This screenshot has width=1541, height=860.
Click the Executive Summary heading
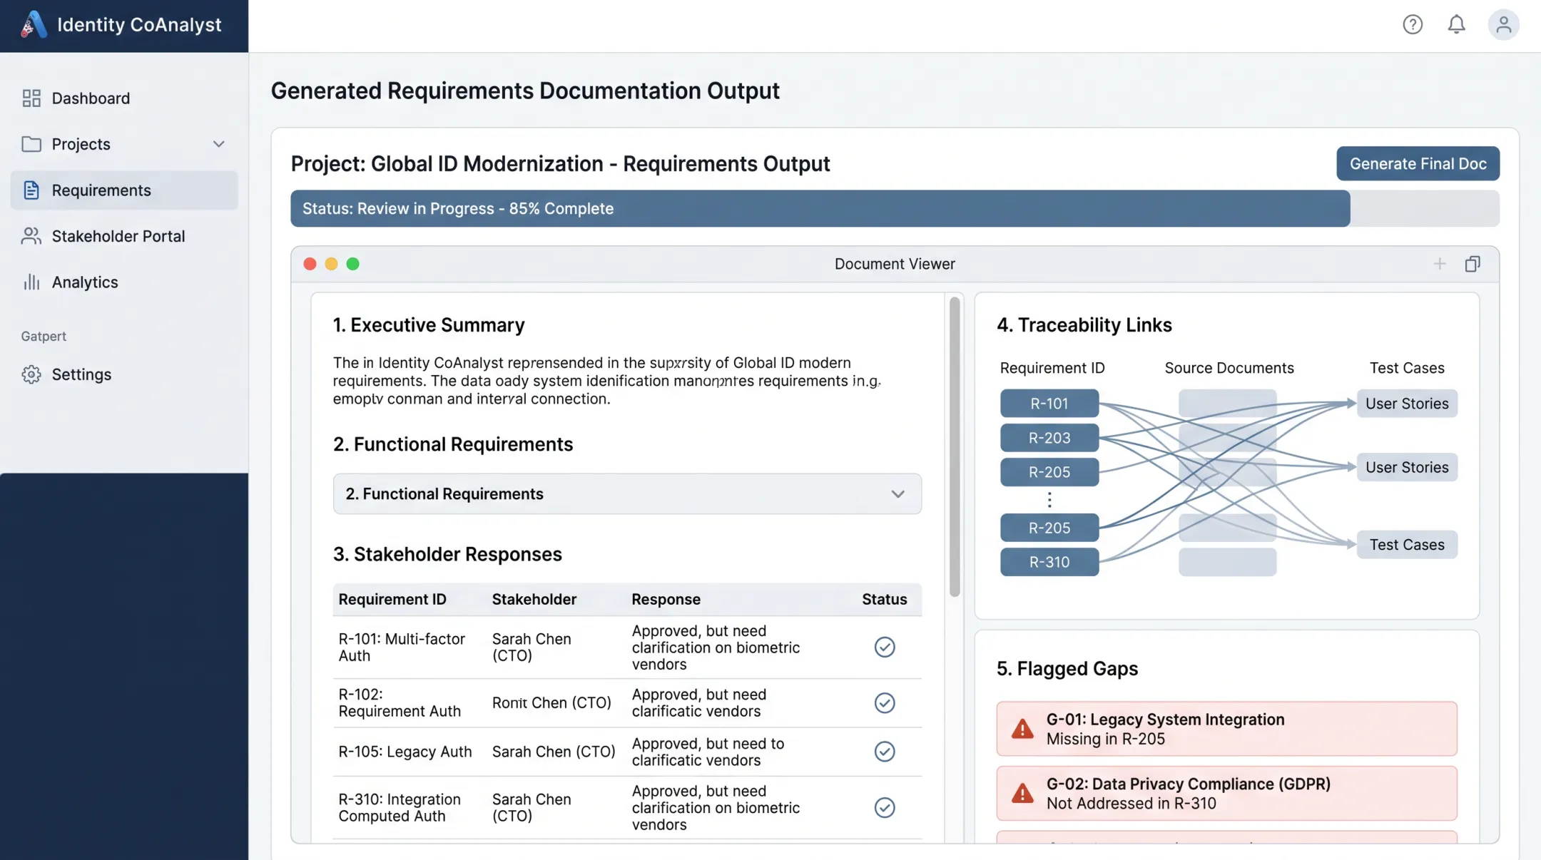point(429,325)
